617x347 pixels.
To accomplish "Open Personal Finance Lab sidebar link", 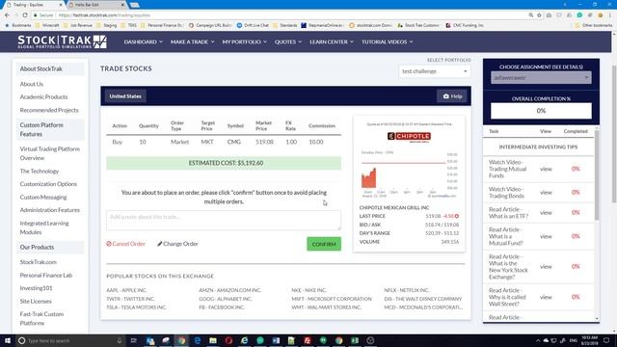I will (46, 276).
